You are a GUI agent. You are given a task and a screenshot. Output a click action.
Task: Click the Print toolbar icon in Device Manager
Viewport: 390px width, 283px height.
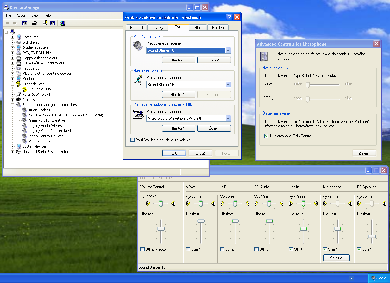click(35, 23)
